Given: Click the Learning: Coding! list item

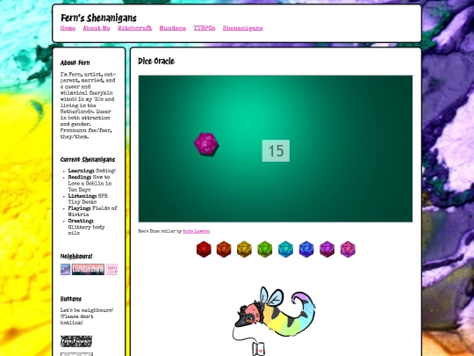Looking at the screenshot, I should (x=92, y=171).
